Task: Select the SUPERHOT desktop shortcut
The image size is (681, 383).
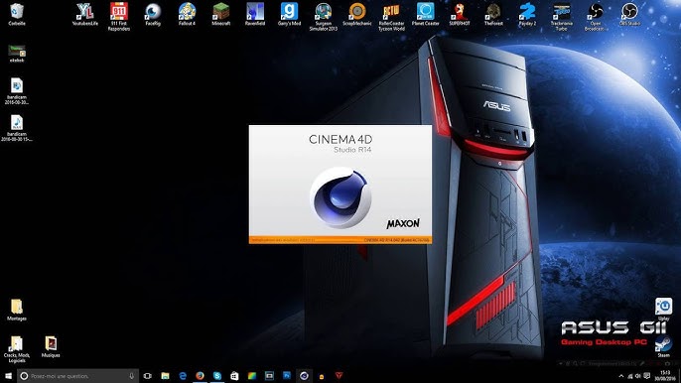Action: click(460, 14)
